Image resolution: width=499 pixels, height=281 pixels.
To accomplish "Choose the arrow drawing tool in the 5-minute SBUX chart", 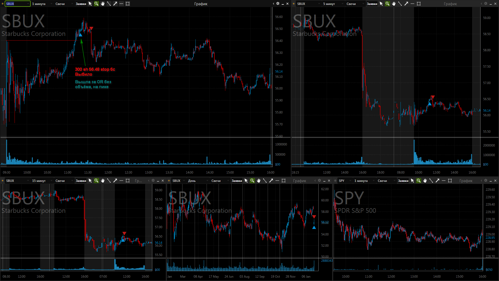I will point(406,4).
